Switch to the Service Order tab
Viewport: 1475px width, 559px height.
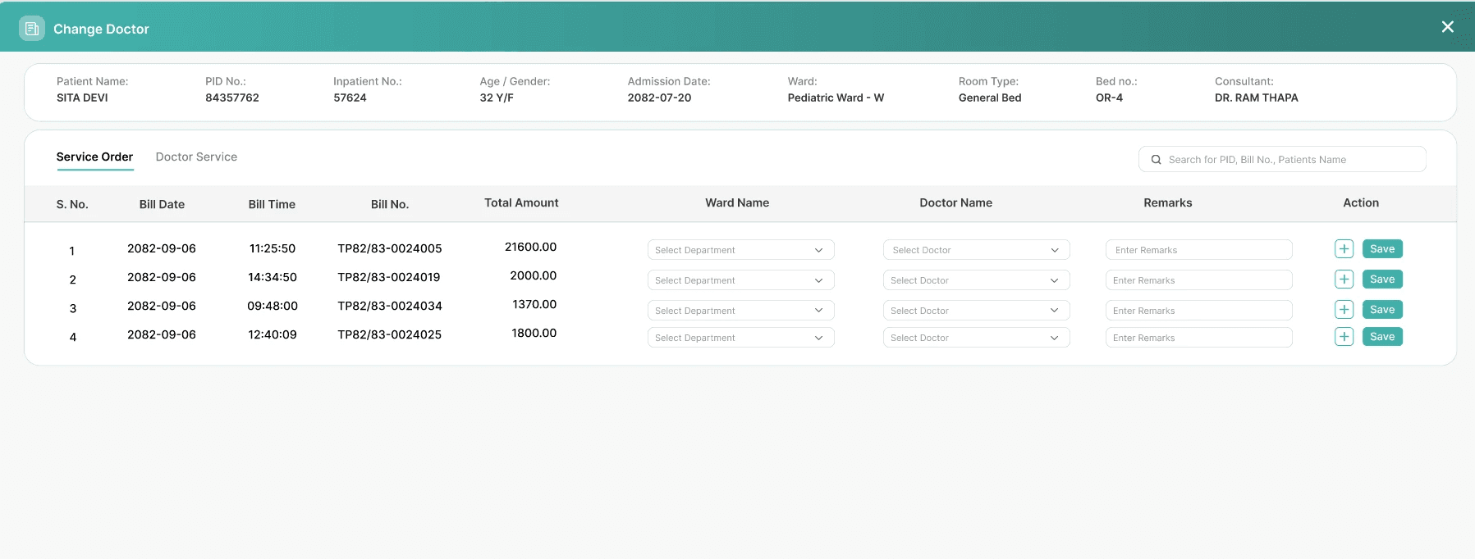[94, 157]
